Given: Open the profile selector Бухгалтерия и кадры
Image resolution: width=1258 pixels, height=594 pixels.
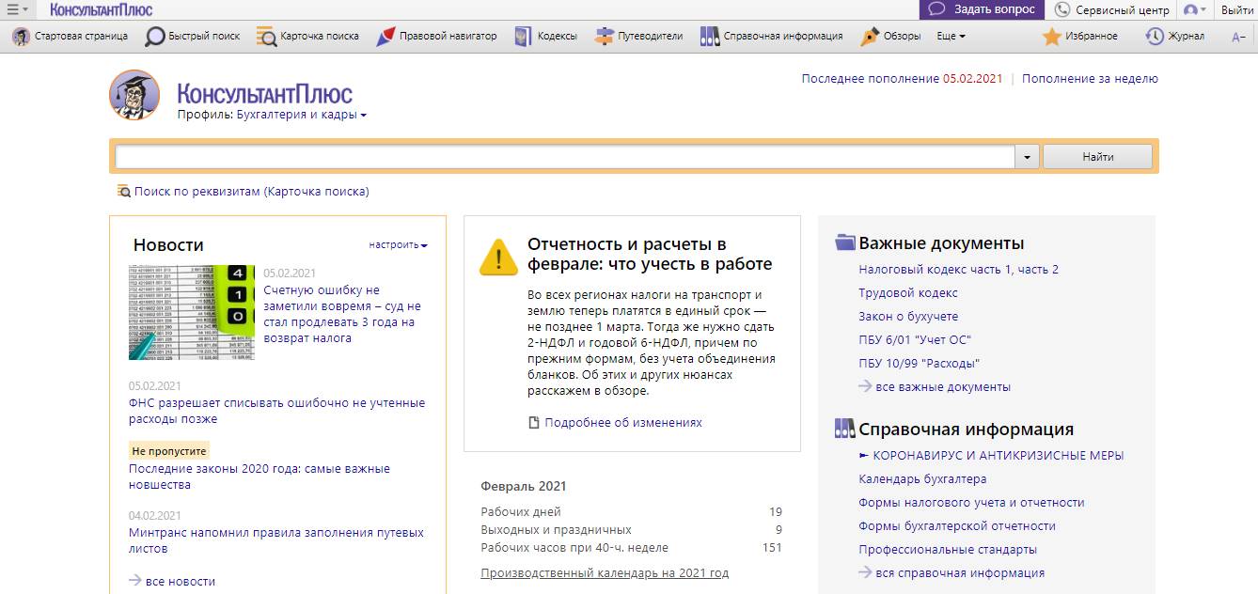Looking at the screenshot, I should click(x=301, y=115).
